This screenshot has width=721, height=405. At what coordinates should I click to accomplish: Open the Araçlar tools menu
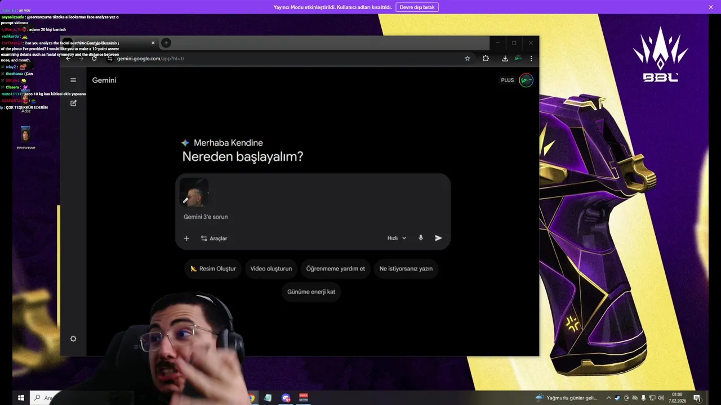point(214,238)
